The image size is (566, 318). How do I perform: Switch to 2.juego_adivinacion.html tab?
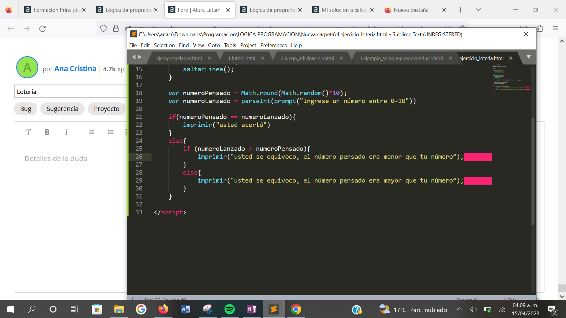pyautogui.click(x=307, y=58)
